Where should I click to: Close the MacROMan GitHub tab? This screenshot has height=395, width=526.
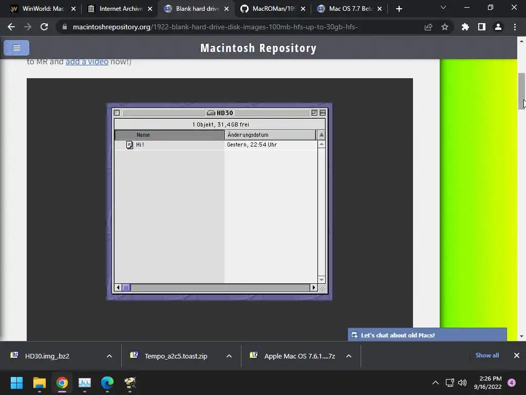point(303,9)
